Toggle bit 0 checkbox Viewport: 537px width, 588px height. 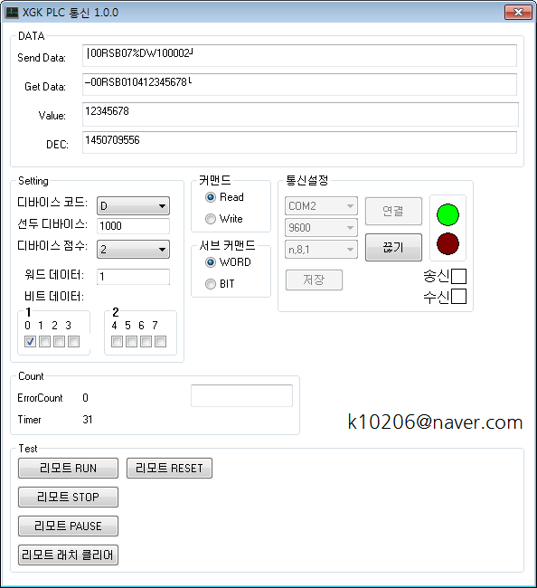click(x=31, y=342)
